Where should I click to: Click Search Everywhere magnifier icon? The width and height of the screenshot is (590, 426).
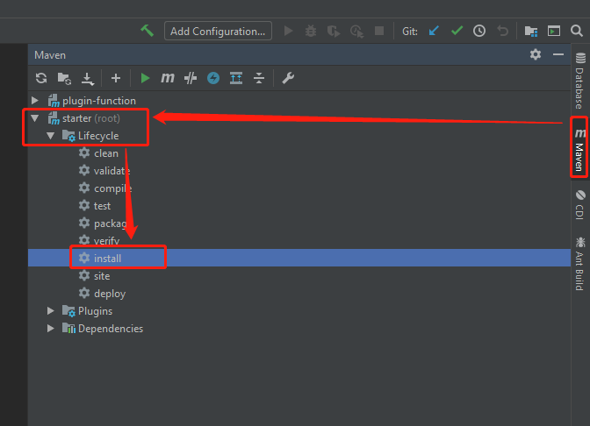click(x=577, y=31)
